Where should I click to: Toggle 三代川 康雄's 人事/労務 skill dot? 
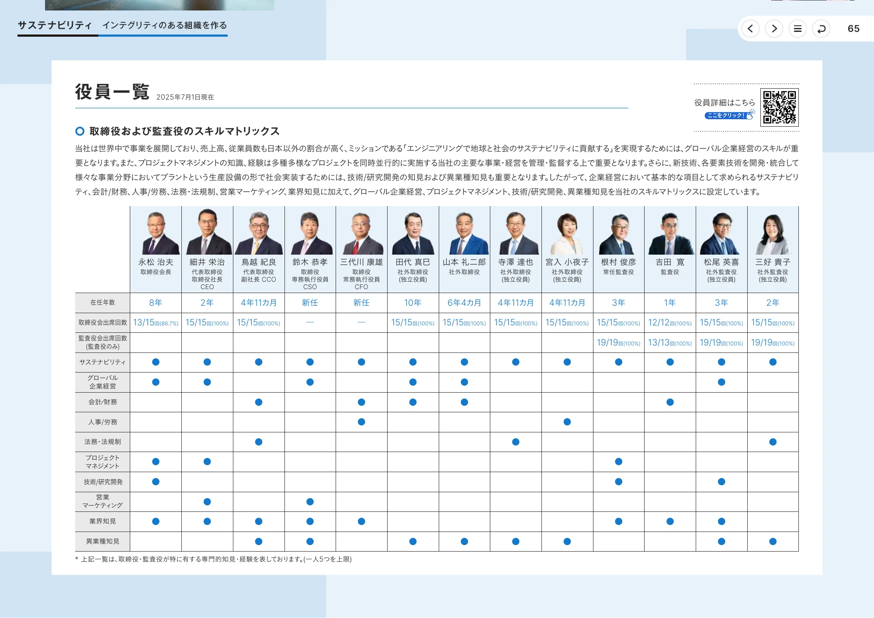point(361,421)
